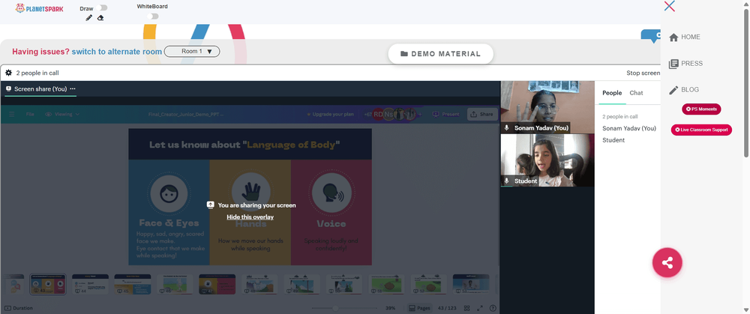
Task: Click Hide this overlay link
Action: 250,217
